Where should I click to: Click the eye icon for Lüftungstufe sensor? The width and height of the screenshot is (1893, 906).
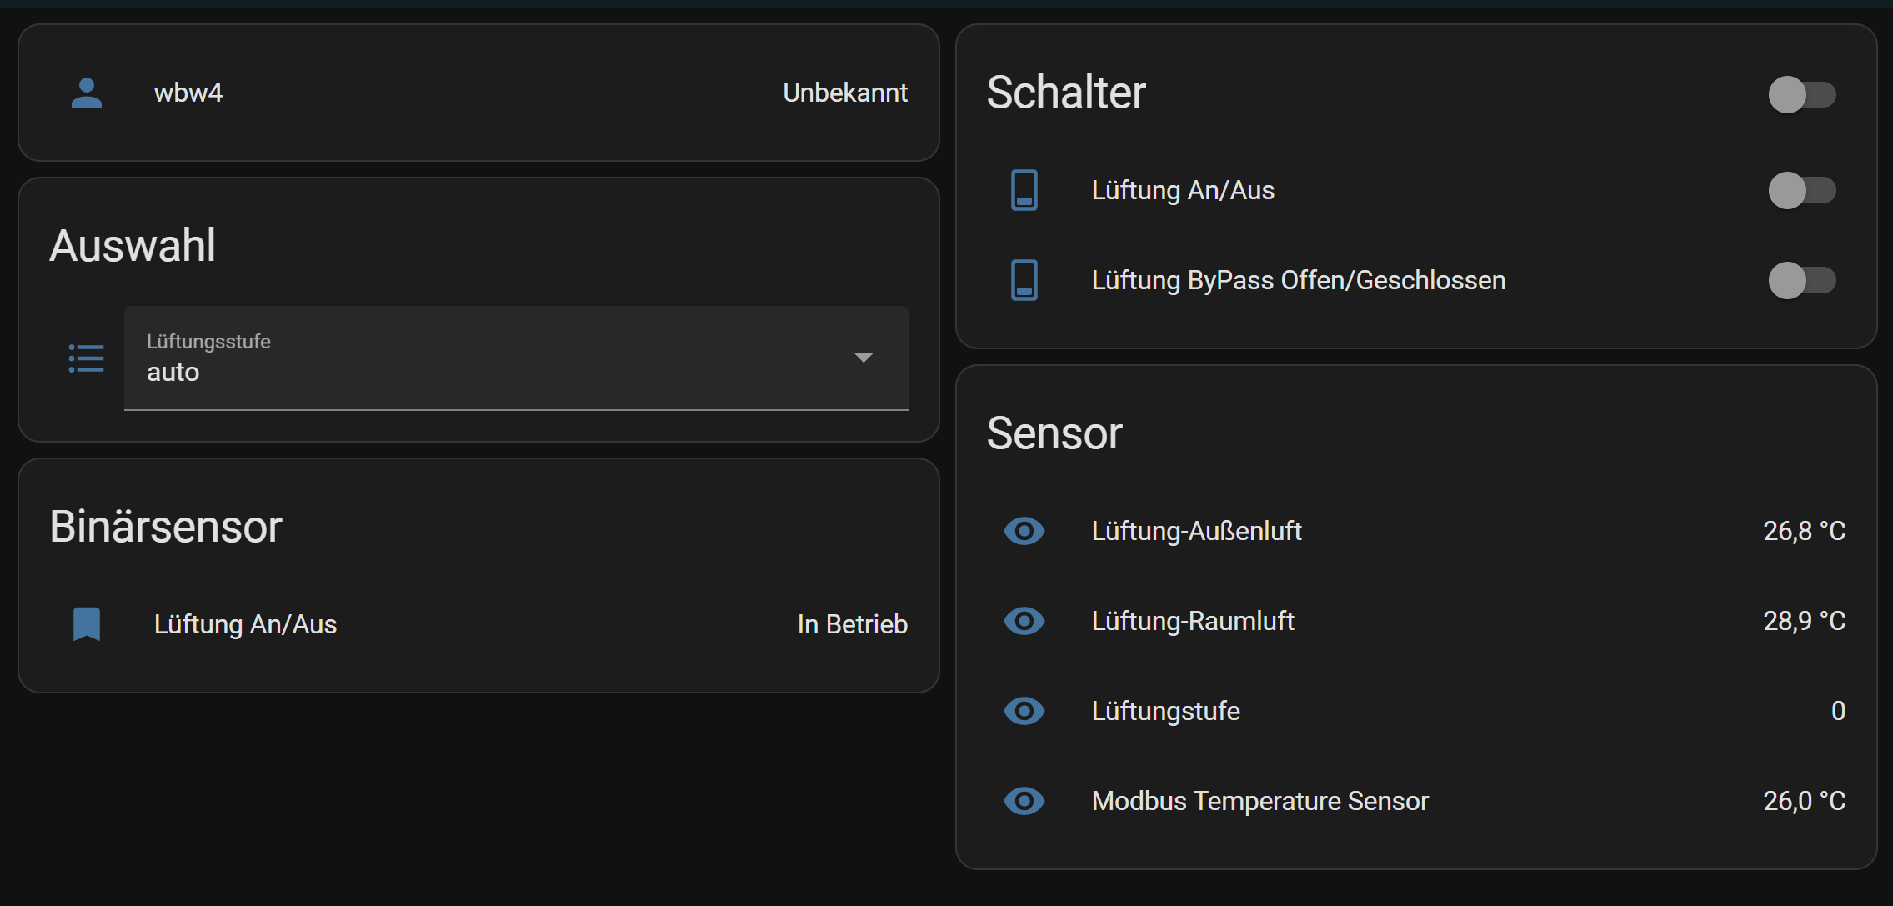pos(1024,711)
